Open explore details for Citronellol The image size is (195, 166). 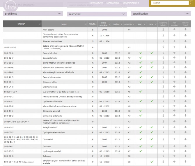point(163,139)
